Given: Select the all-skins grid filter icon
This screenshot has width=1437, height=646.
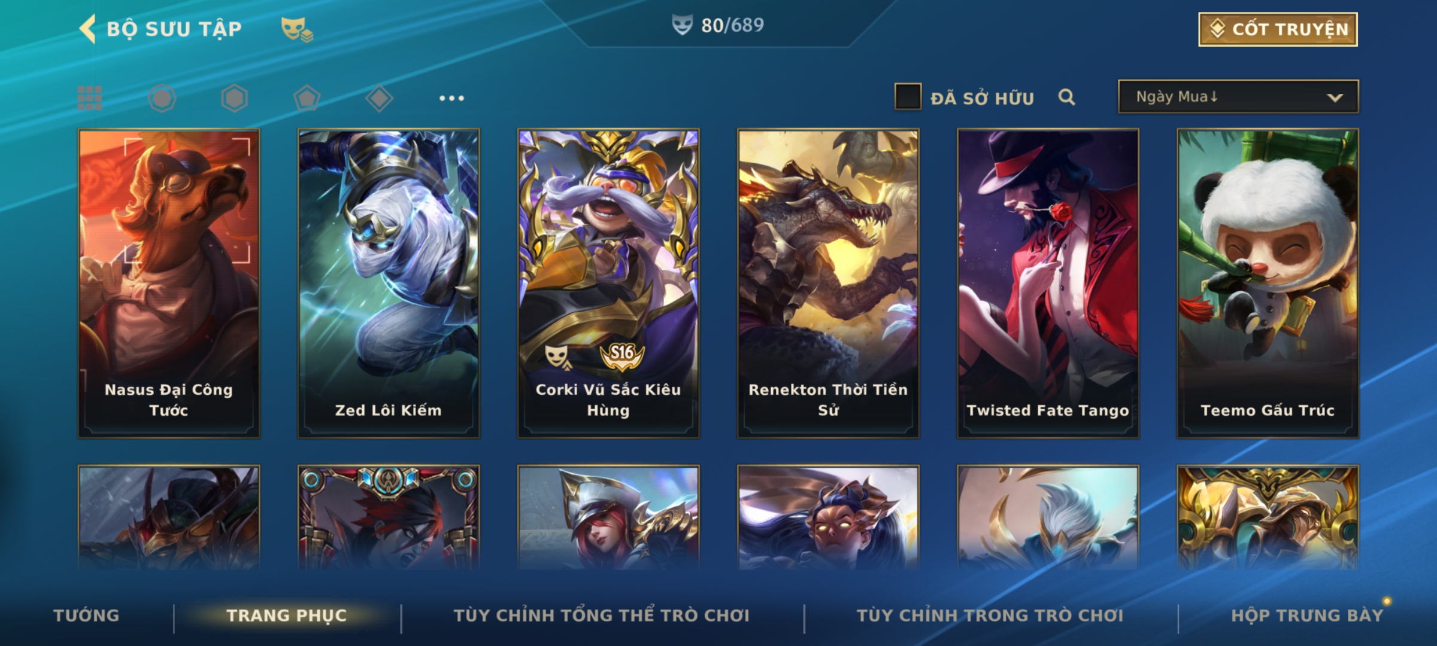Looking at the screenshot, I should [90, 98].
